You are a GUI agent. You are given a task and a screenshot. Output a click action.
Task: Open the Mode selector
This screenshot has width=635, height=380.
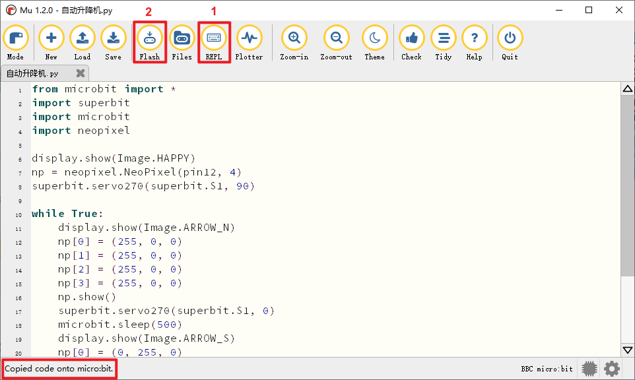[15, 43]
